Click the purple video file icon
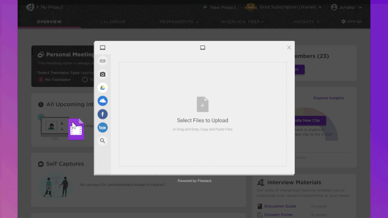 76,129
